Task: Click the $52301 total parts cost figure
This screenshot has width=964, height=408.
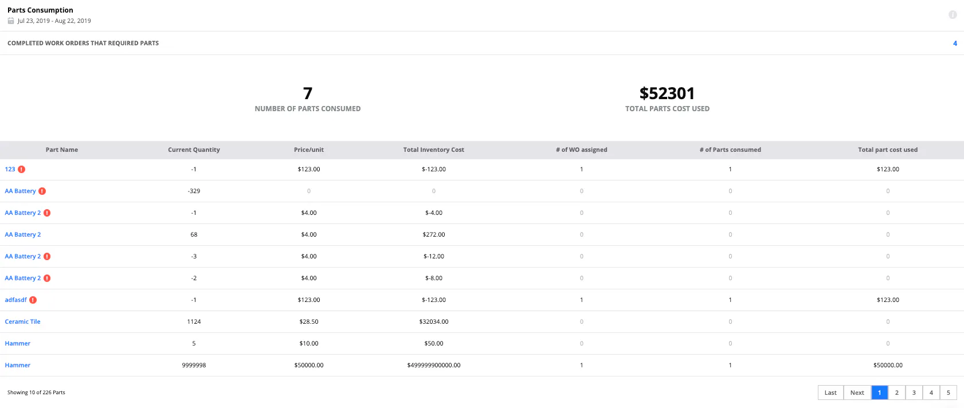Action: point(667,93)
